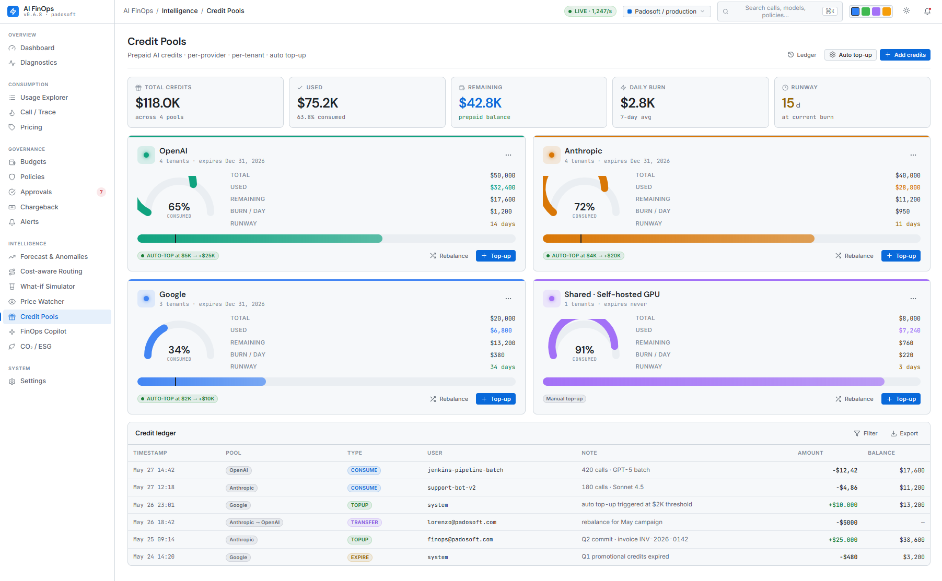
Task: Click the OpenAI pool usage progress bar
Action: (x=327, y=239)
